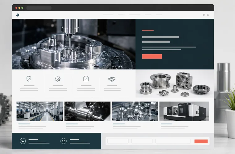Open the third navigation menu item

coord(135,15)
